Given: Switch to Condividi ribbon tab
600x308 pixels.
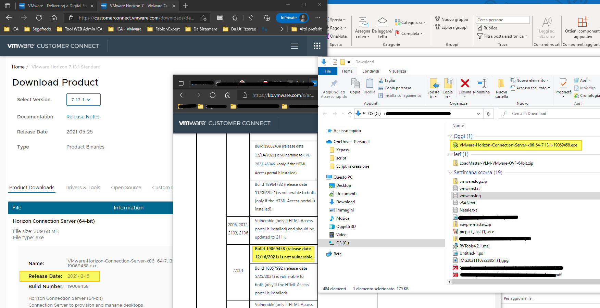Looking at the screenshot, I should pyautogui.click(x=371, y=71).
